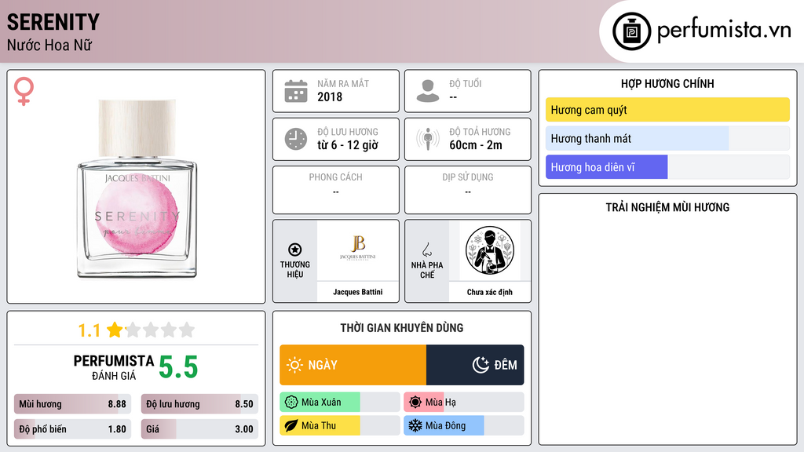This screenshot has width=804, height=452.
Task: Click the Nước Hoa Nữ subtitle
Action: click(49, 45)
